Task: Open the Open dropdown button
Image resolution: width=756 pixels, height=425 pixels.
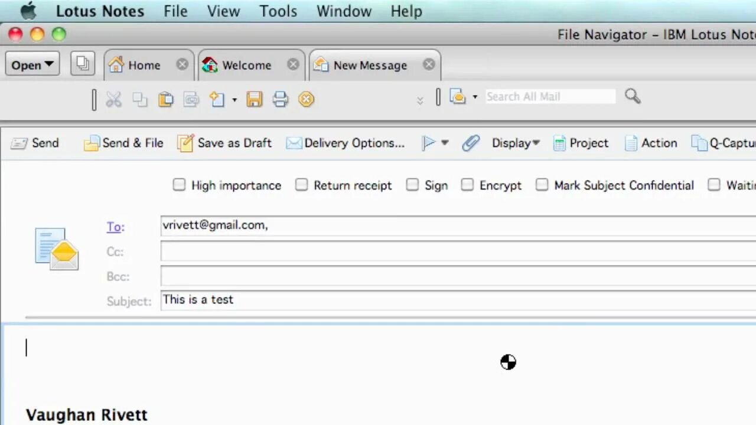Action: pyautogui.click(x=32, y=64)
